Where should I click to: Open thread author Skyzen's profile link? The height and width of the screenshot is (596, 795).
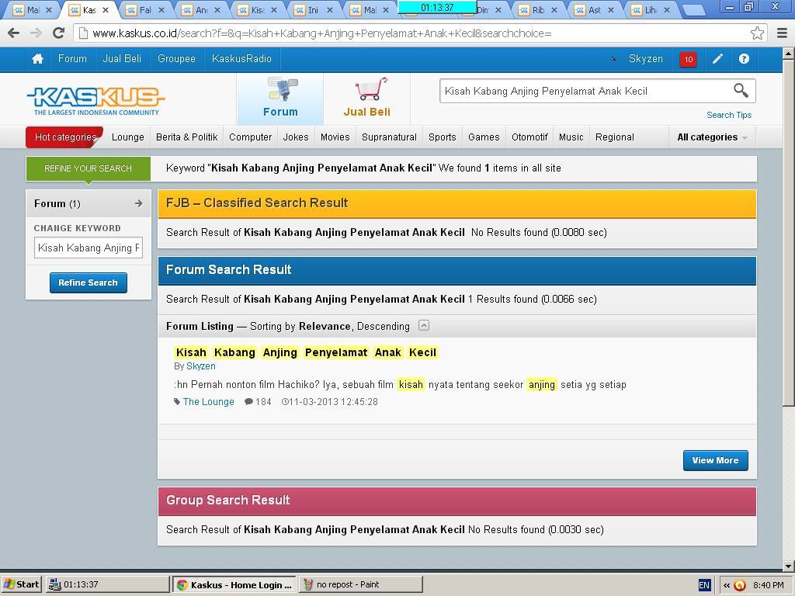pyautogui.click(x=201, y=366)
